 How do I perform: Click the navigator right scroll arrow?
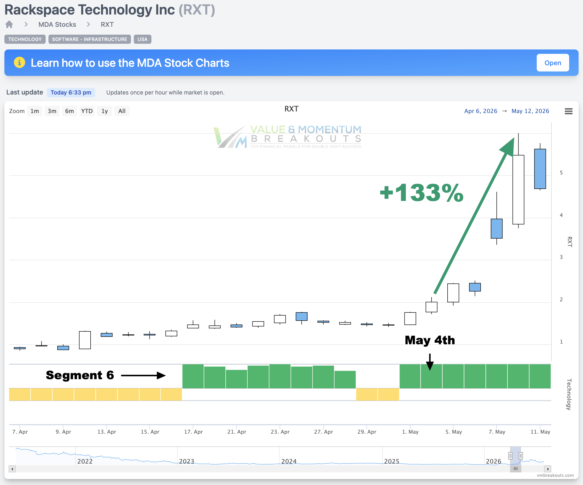click(548, 469)
